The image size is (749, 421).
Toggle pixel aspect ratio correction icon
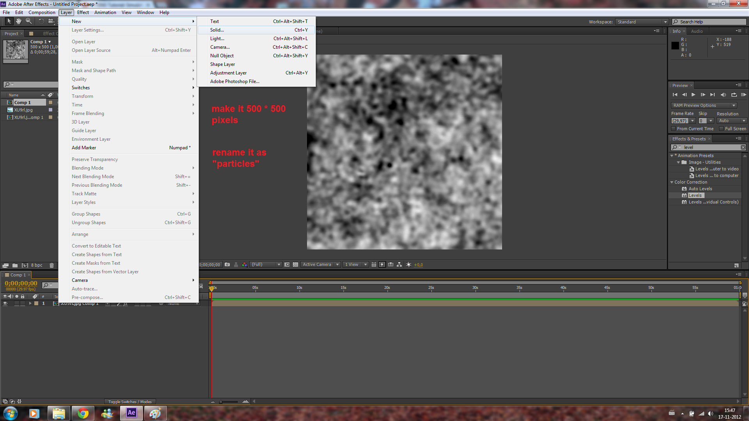coord(374,264)
